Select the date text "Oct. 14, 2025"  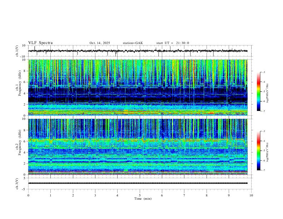pyautogui.click(x=100, y=43)
